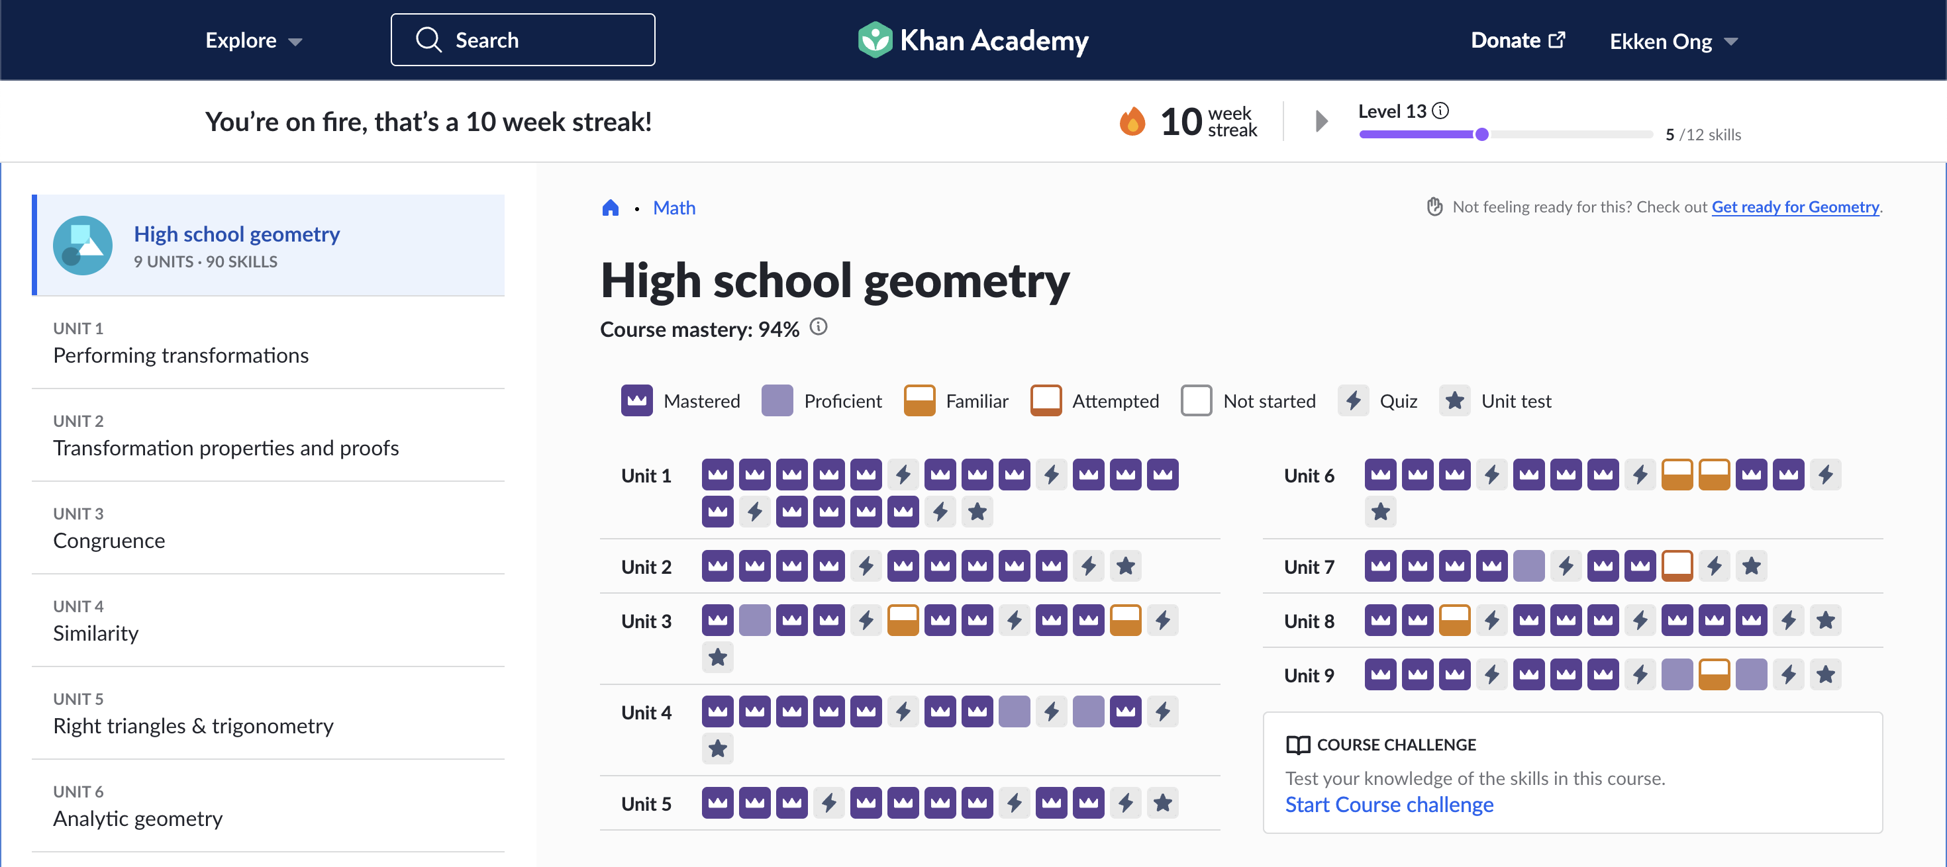Click the attempted skill square in Unit 7
The image size is (1947, 867).
pyautogui.click(x=1676, y=566)
